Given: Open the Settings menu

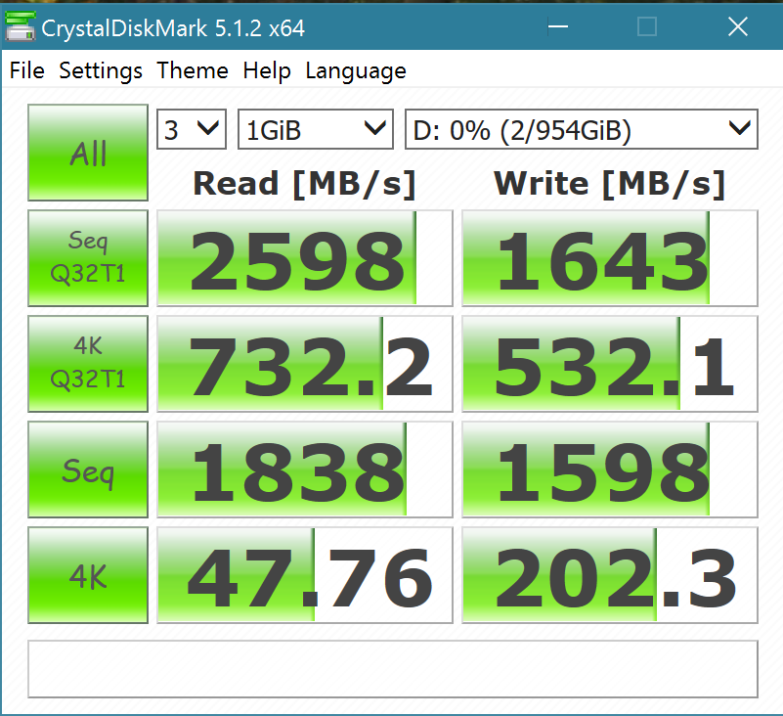Looking at the screenshot, I should 101,71.
